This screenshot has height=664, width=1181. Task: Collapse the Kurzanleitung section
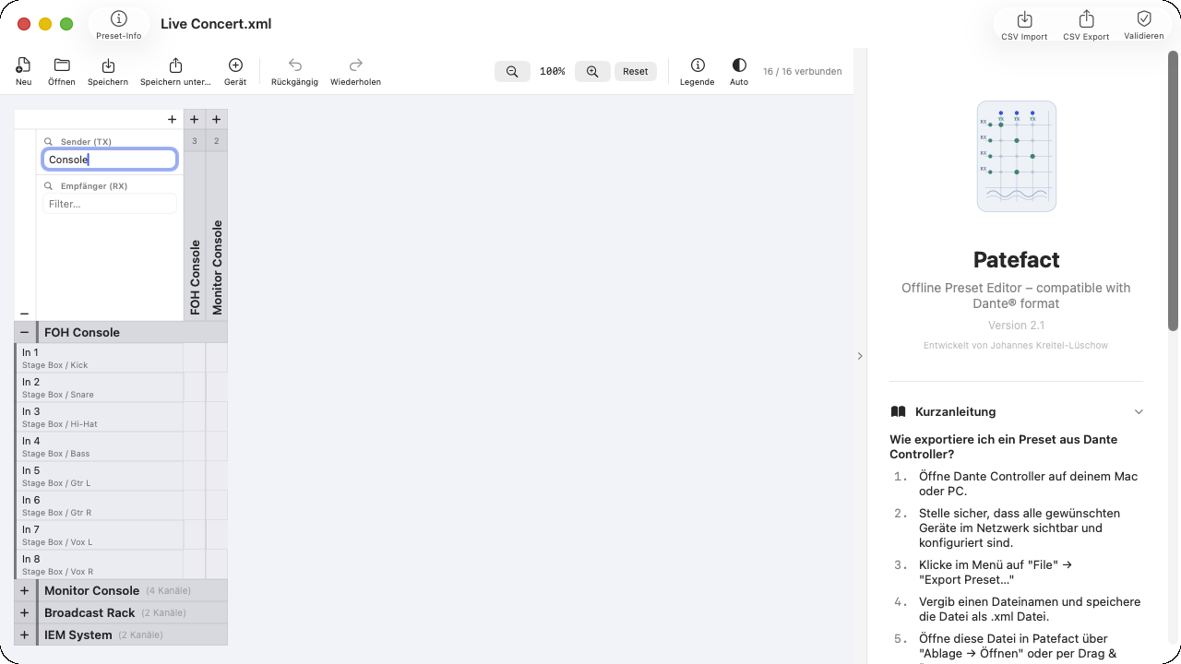coord(1139,412)
